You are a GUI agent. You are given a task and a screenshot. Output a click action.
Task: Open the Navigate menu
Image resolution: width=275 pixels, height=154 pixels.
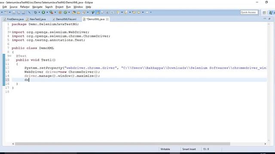coord(37,7)
